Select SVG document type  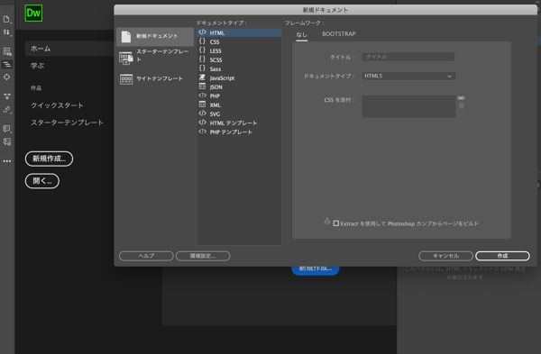tap(239, 113)
